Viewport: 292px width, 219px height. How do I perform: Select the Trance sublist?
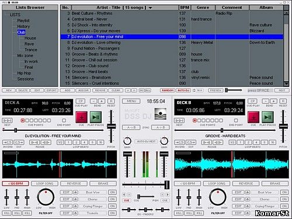pos(31,50)
